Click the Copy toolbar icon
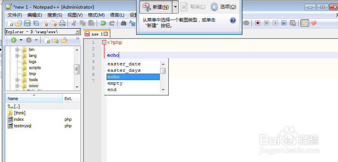This screenshot has width=338, height=162. [83, 23]
